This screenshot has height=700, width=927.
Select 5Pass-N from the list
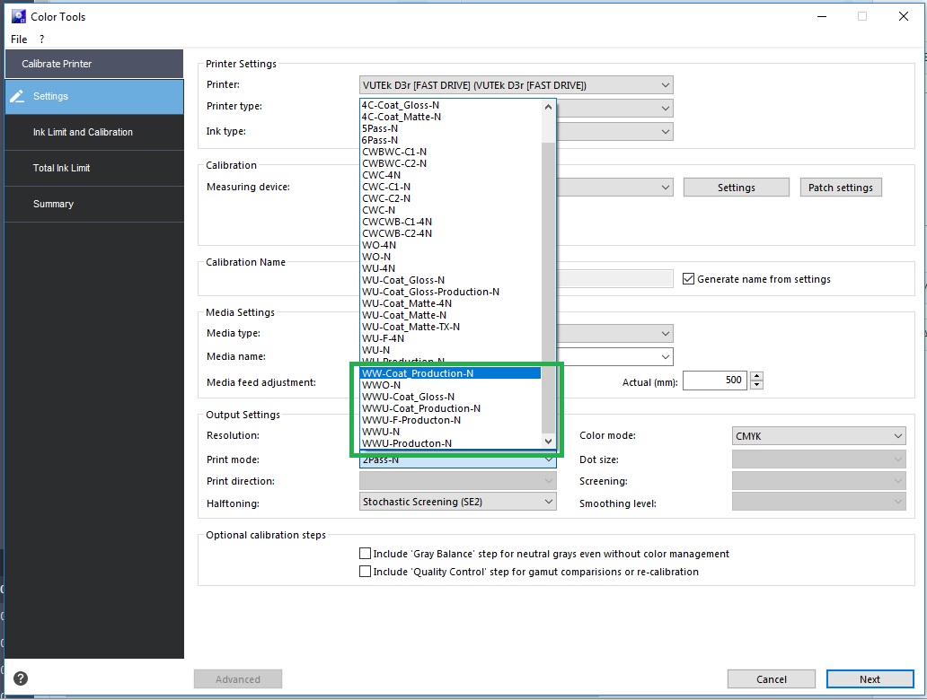coord(451,128)
